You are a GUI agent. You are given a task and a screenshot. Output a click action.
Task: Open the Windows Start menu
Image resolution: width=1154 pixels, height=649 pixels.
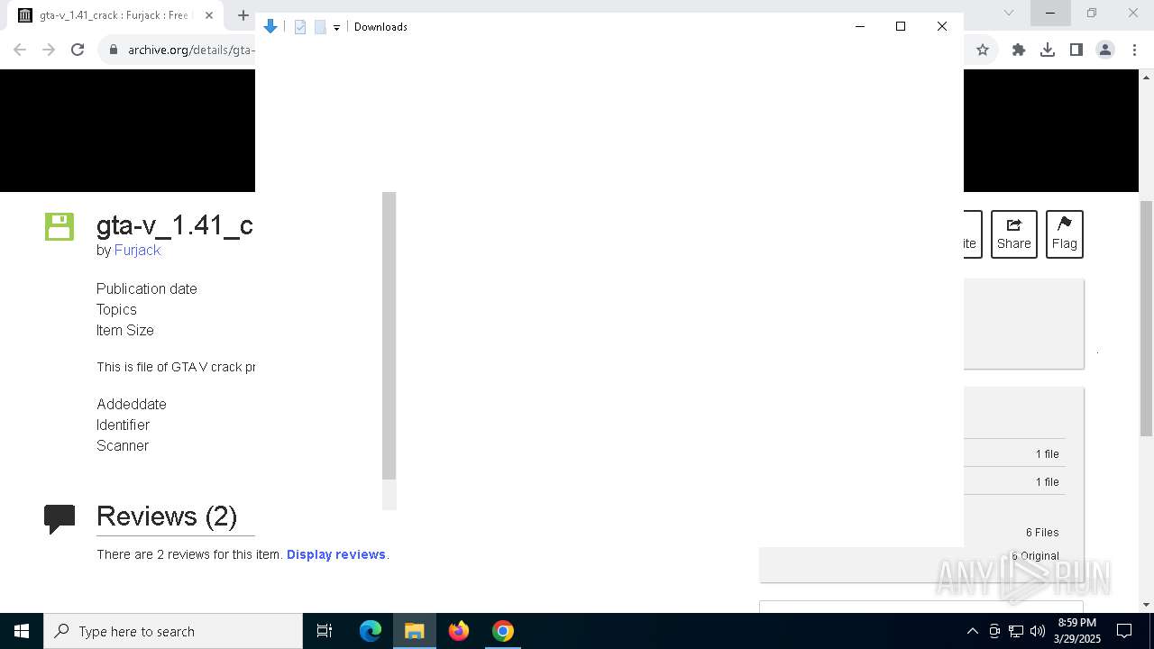[x=22, y=631]
